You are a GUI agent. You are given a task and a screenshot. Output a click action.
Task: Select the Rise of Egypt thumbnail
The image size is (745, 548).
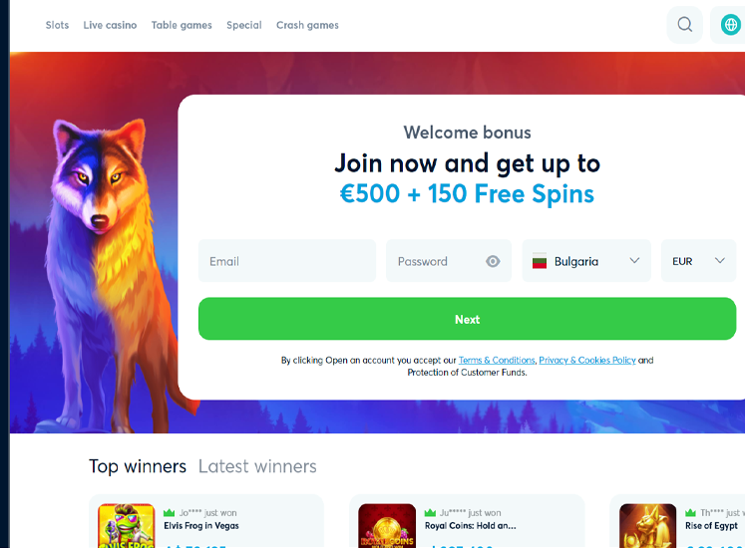click(x=647, y=526)
